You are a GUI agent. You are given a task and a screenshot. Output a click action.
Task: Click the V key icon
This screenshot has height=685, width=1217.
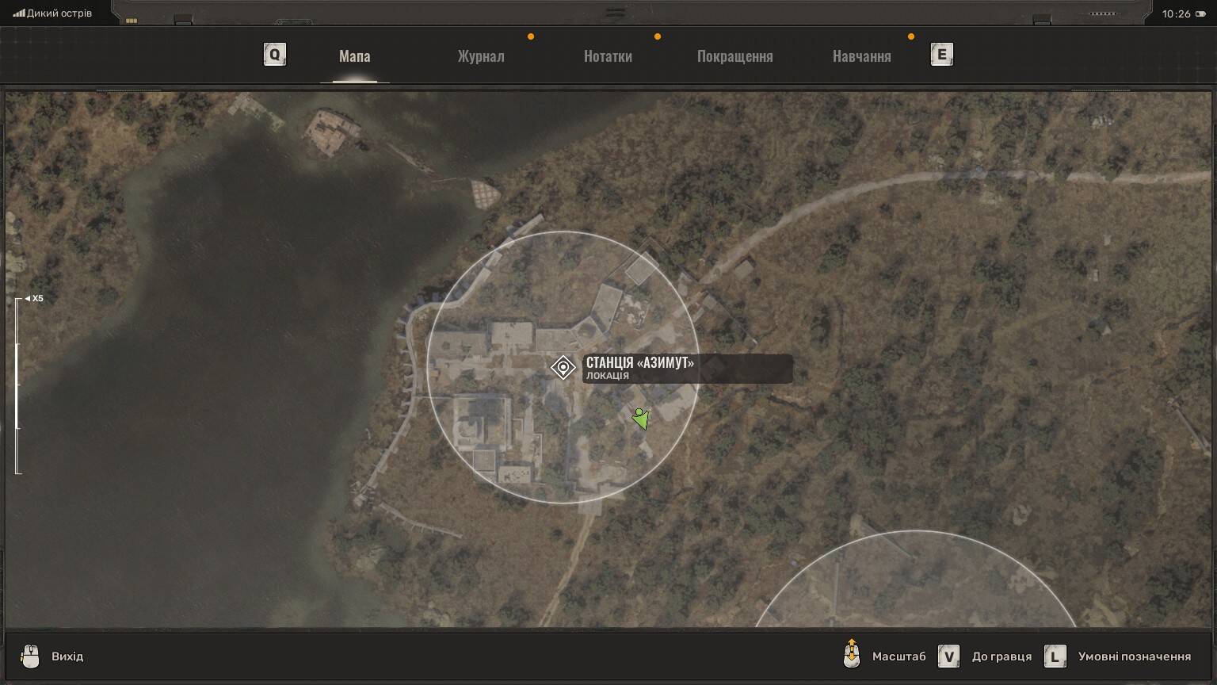coord(948,656)
